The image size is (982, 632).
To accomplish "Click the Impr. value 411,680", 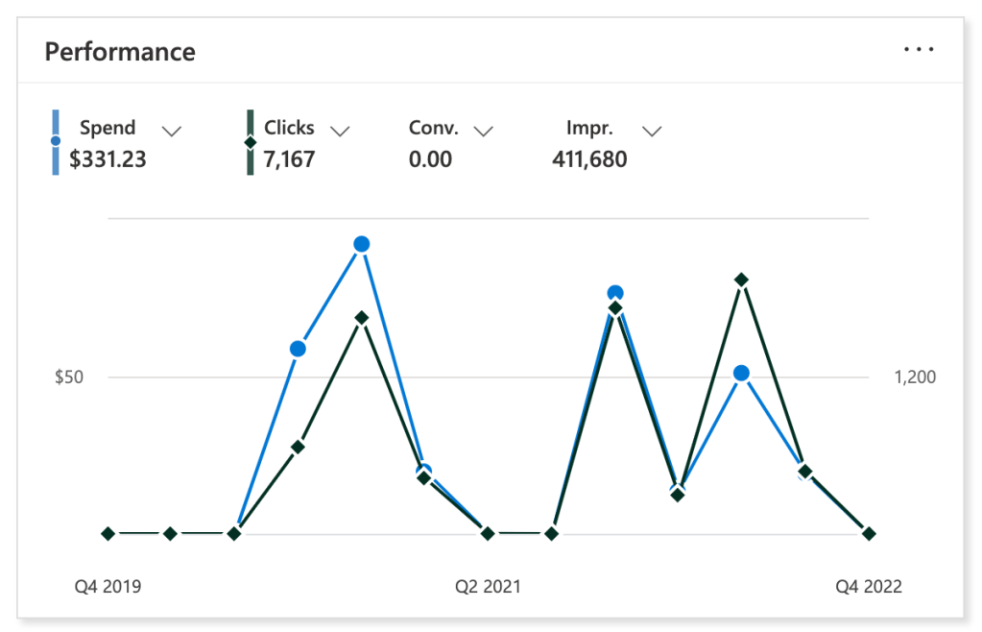I will (589, 159).
